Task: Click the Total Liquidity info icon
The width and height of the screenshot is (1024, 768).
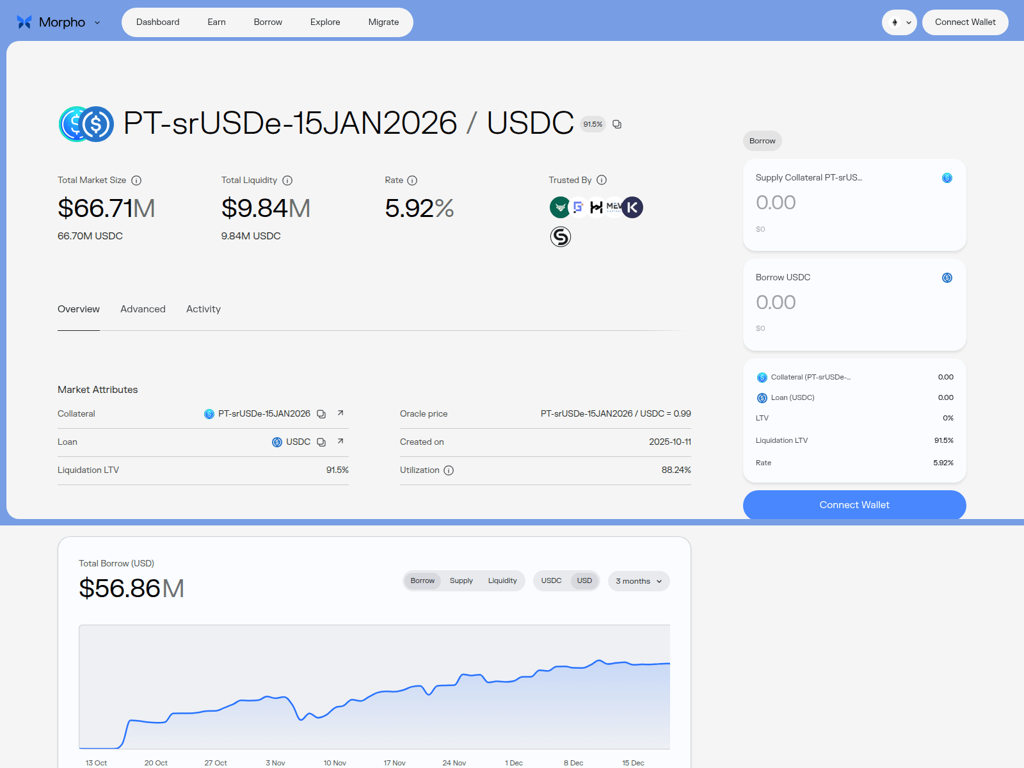Action: click(287, 180)
